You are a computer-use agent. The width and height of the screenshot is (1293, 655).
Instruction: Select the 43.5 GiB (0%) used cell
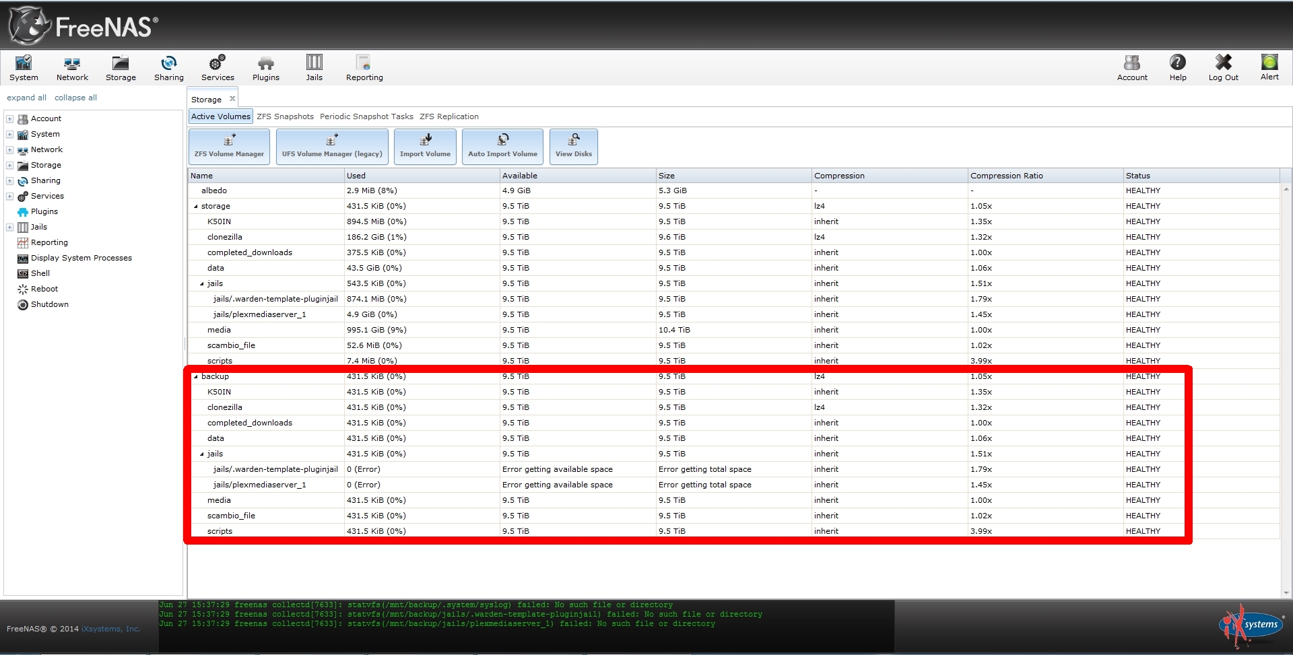(x=422, y=268)
